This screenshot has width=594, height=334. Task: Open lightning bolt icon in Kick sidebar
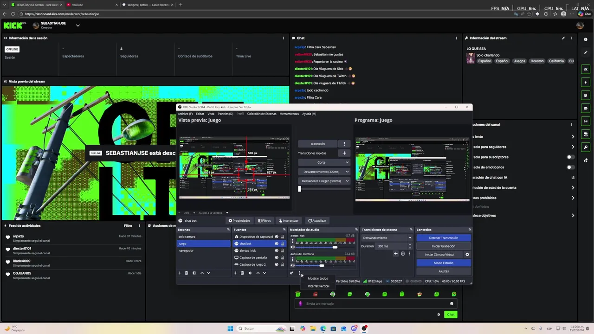pyautogui.click(x=586, y=82)
